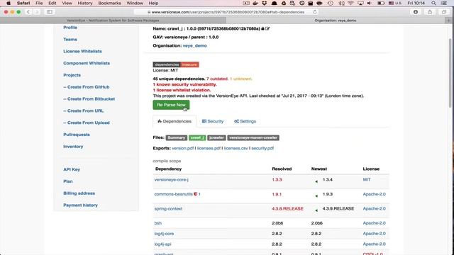Screen dimensions: 454x255
Task: Open Teams in sidebar
Action: tap(70, 40)
